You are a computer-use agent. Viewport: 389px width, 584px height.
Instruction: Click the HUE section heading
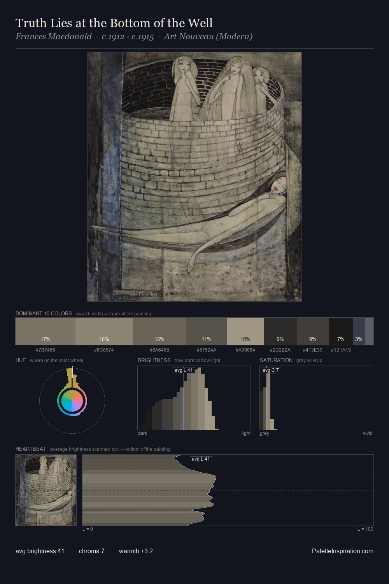point(21,360)
